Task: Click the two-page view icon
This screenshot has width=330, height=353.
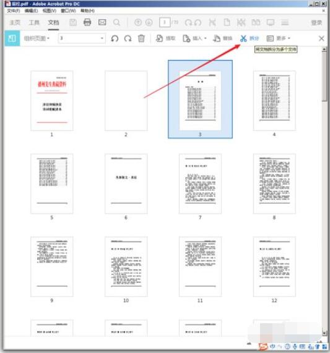Action: click(256, 22)
